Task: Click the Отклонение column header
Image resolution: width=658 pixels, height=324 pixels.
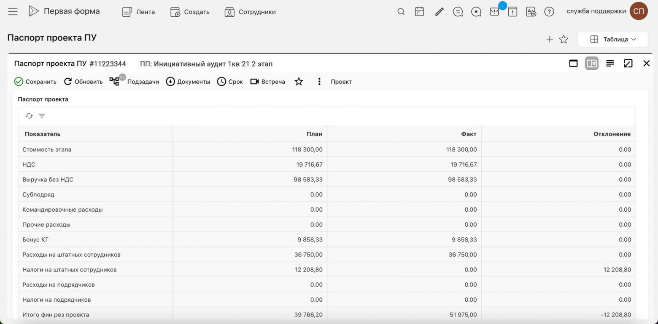Action: [558, 134]
